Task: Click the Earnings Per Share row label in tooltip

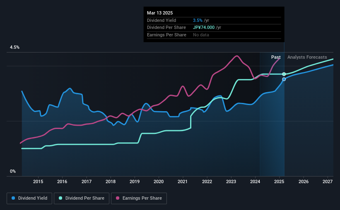Action: 166,35
